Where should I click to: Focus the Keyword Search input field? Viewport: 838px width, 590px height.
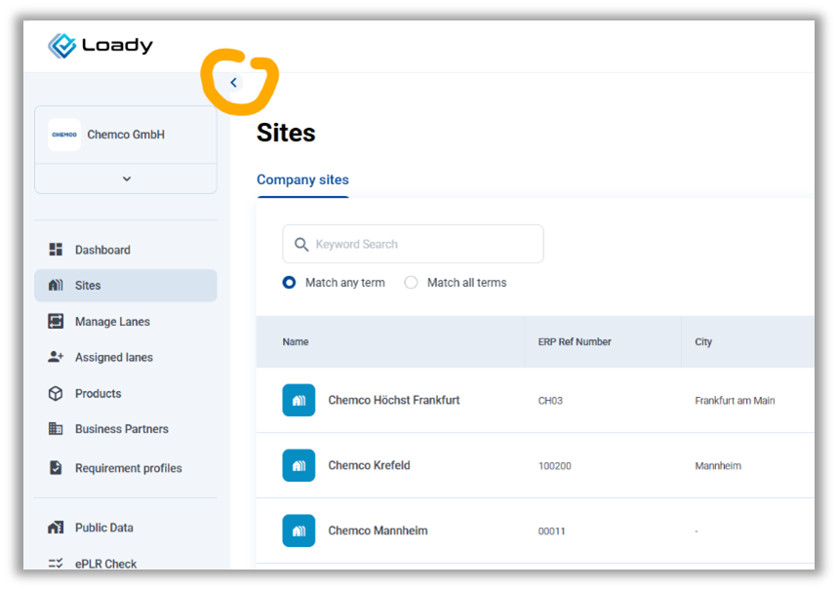(x=413, y=244)
